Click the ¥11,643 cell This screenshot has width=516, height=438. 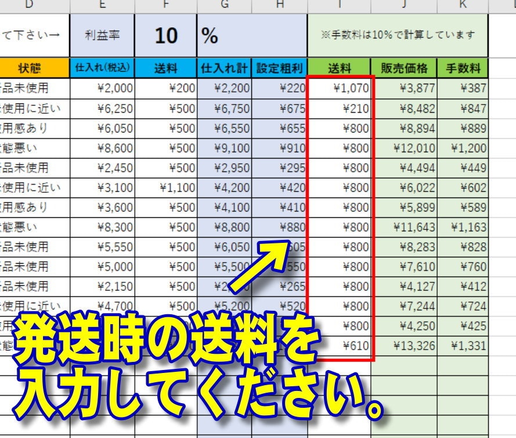pos(404,227)
